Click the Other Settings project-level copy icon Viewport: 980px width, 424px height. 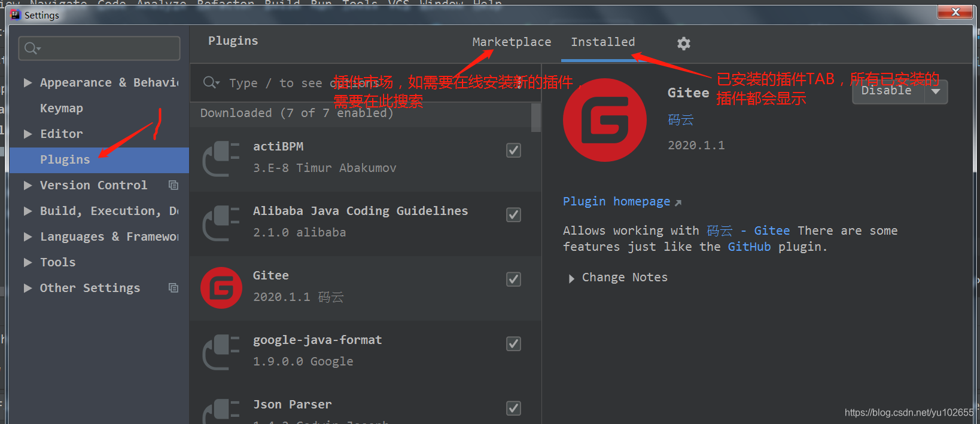pos(174,288)
